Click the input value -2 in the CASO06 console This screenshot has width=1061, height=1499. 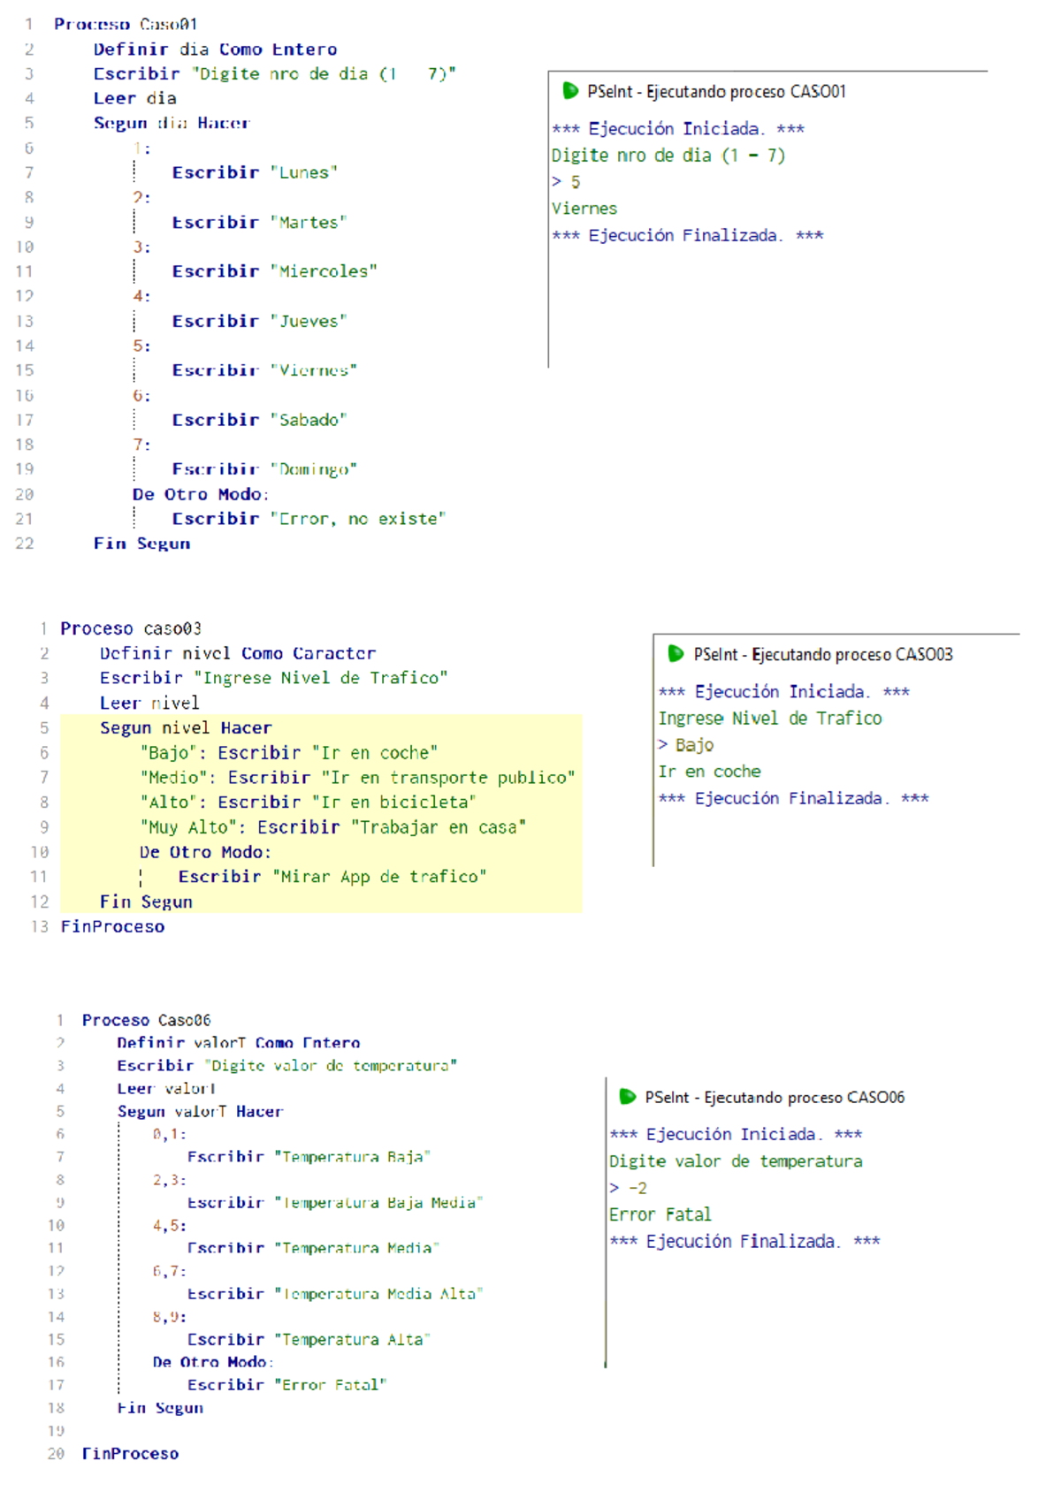637,1188
